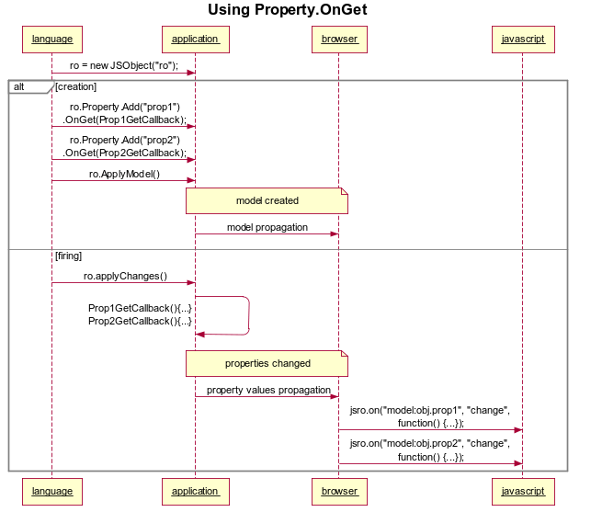
Task: Select the alt frame label tab
Action: [31, 87]
